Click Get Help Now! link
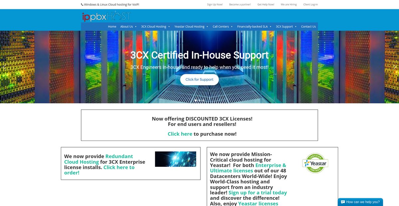This screenshot has height=206, width=399. pyautogui.click(x=266, y=5)
